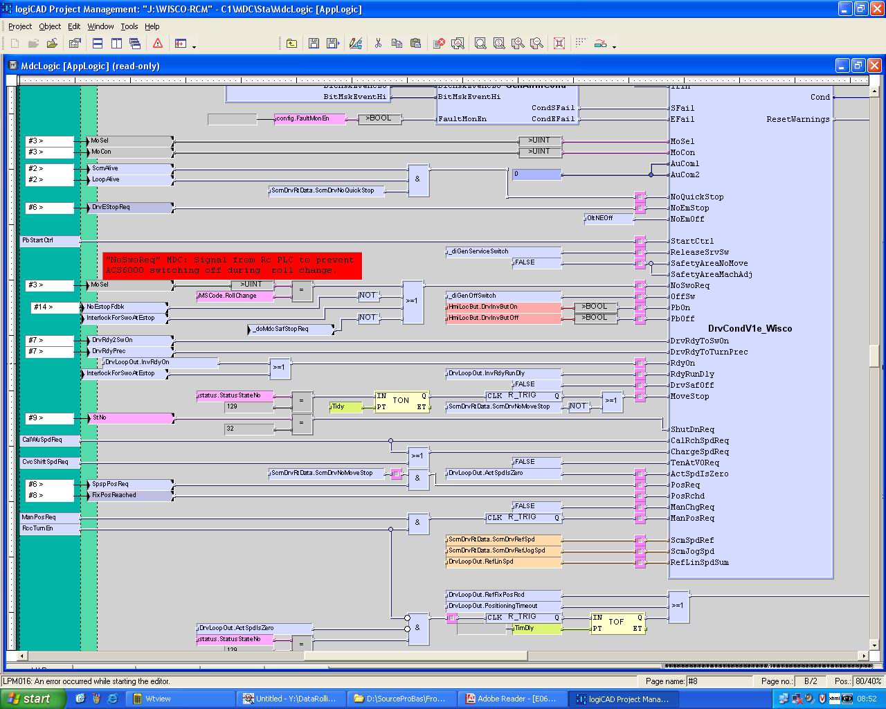Click the Save floppy disk icon

point(314,44)
